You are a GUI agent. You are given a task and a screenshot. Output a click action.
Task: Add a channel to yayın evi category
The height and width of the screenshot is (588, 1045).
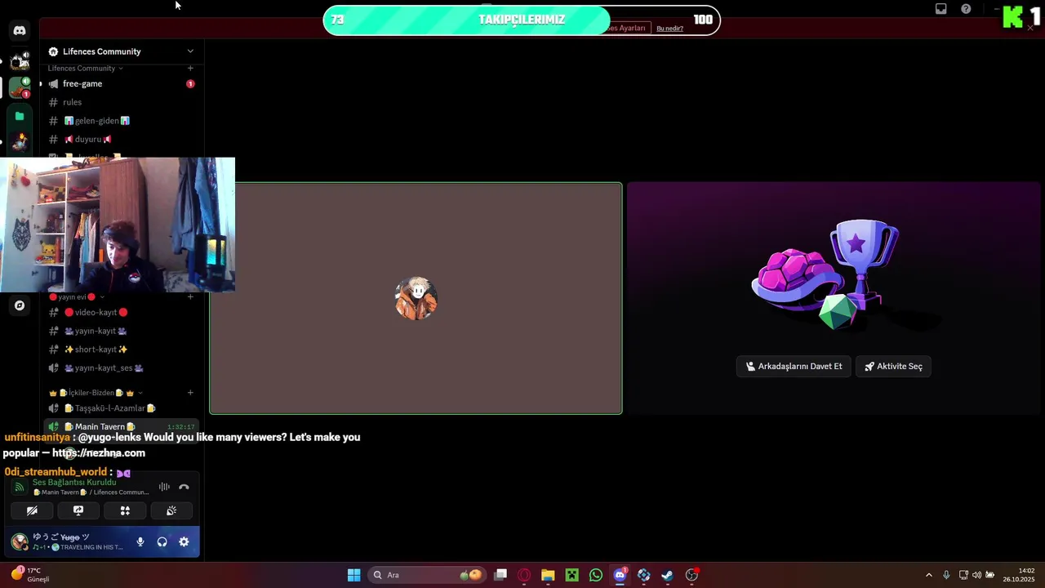190,297
